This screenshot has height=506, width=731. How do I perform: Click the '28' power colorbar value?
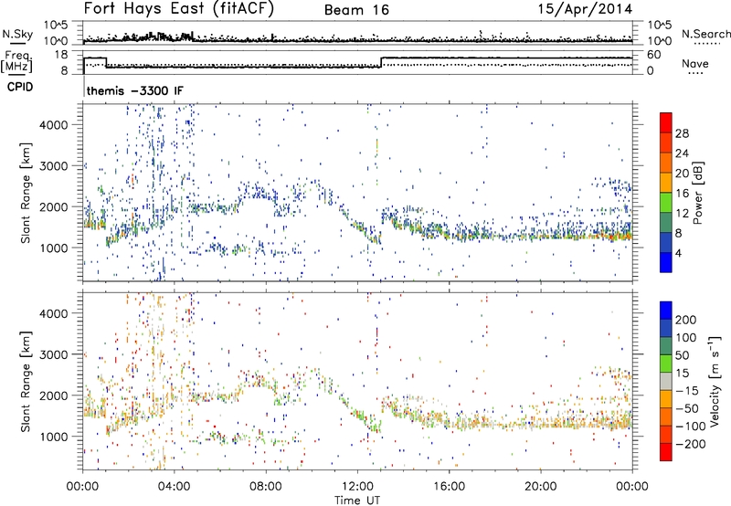coord(682,133)
